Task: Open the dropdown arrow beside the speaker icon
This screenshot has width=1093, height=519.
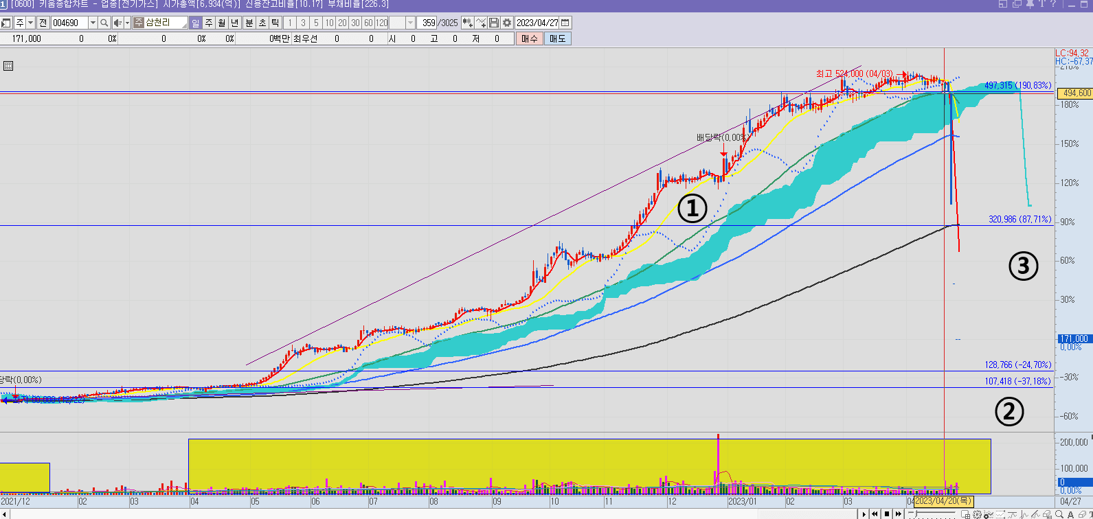Action: click(x=127, y=23)
